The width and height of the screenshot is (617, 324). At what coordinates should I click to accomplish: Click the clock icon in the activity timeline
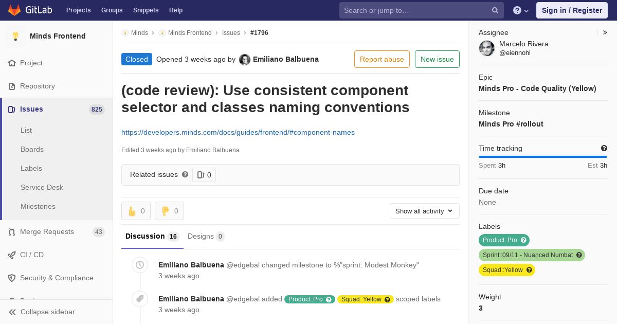click(140, 265)
